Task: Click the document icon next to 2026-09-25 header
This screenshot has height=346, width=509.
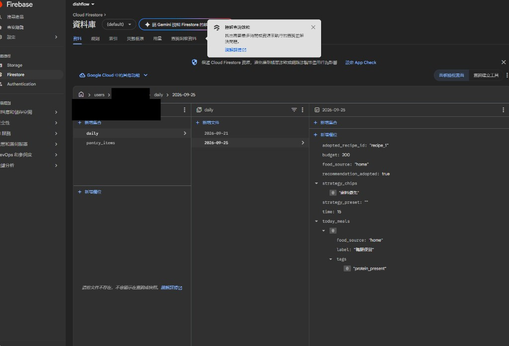Action: 317,110
